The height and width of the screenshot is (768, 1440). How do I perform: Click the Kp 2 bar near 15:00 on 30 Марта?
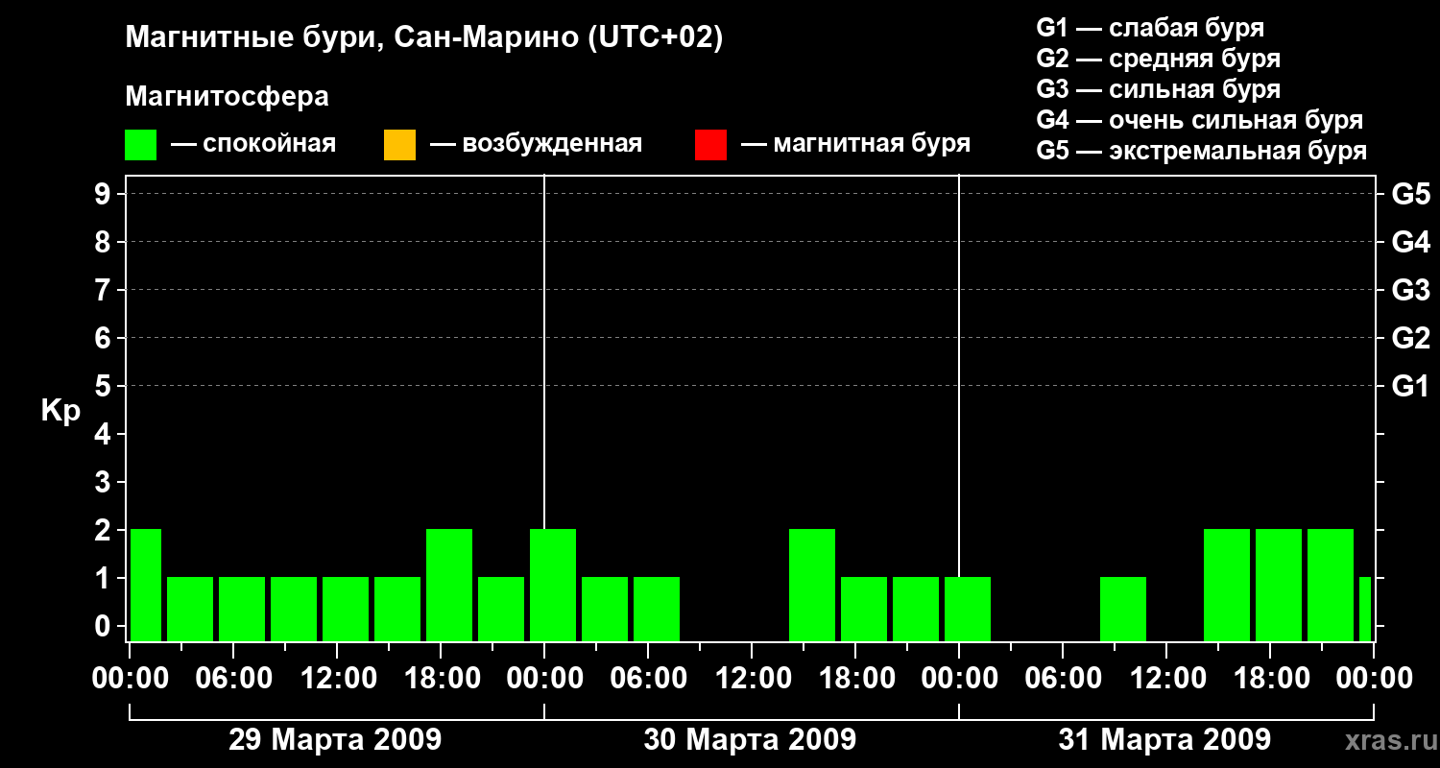812,585
